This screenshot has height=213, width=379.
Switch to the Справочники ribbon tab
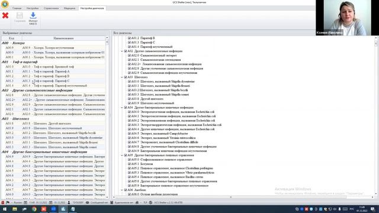tap(52, 8)
